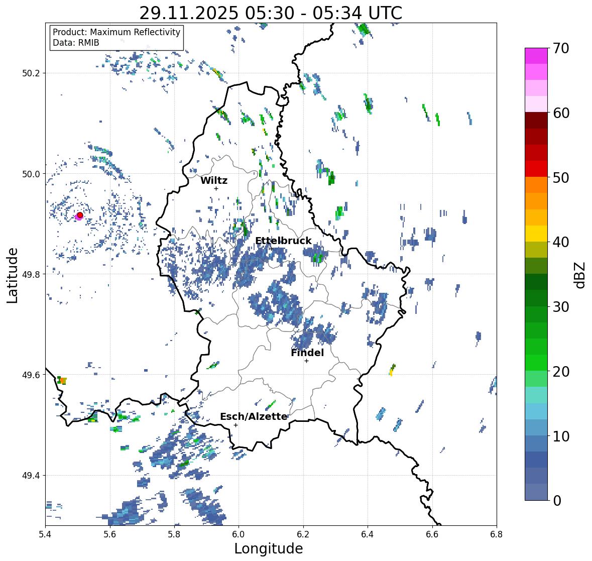
Task: Click the title timestamp '29.11.2025 05:30 - 05:34 UTC'
Action: [271, 13]
